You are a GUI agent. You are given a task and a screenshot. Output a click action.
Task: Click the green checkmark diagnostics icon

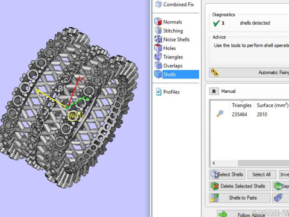[216, 23]
